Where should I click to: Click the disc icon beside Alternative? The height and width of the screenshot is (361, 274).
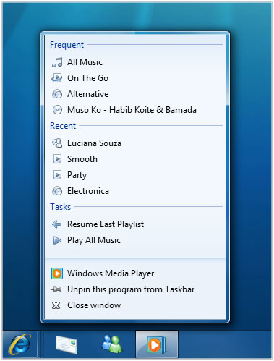tap(57, 94)
